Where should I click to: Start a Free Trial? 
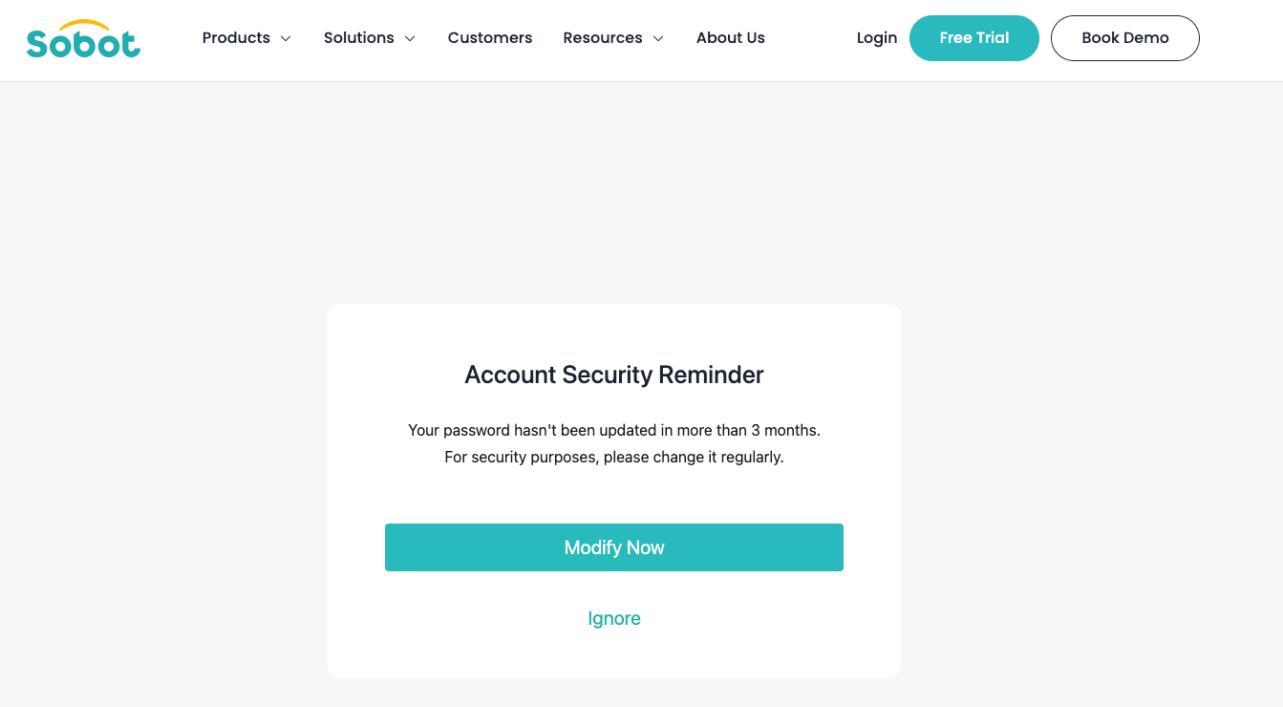[974, 38]
